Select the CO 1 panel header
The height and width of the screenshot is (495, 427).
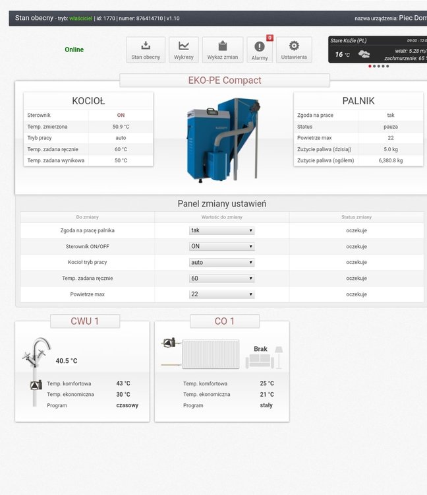224,321
